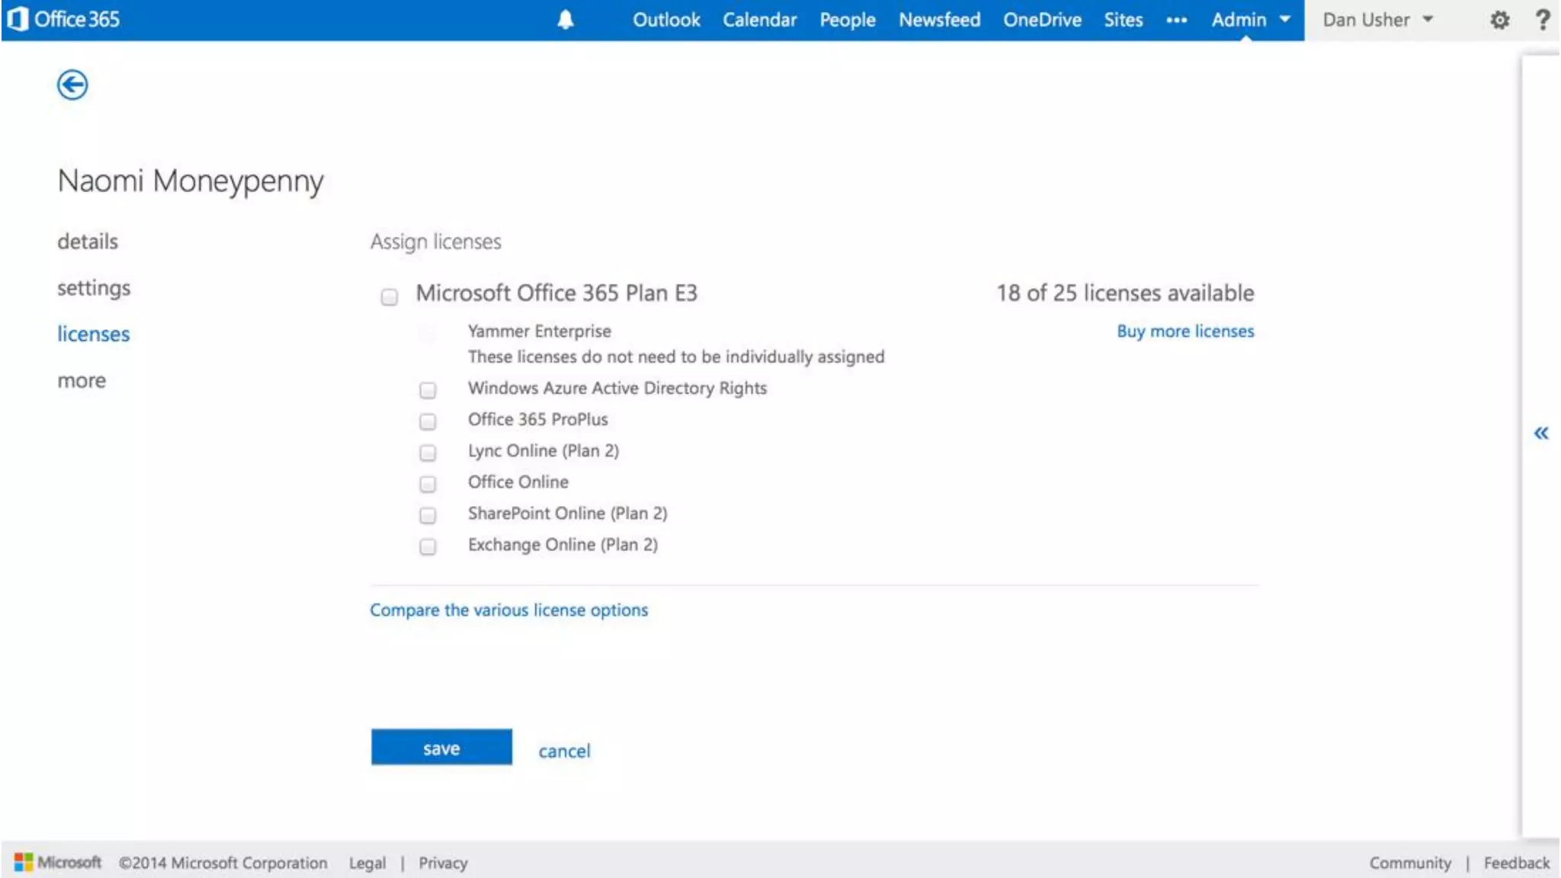Viewport: 1561px width, 878px height.
Task: Click the back arrow icon
Action: [72, 85]
